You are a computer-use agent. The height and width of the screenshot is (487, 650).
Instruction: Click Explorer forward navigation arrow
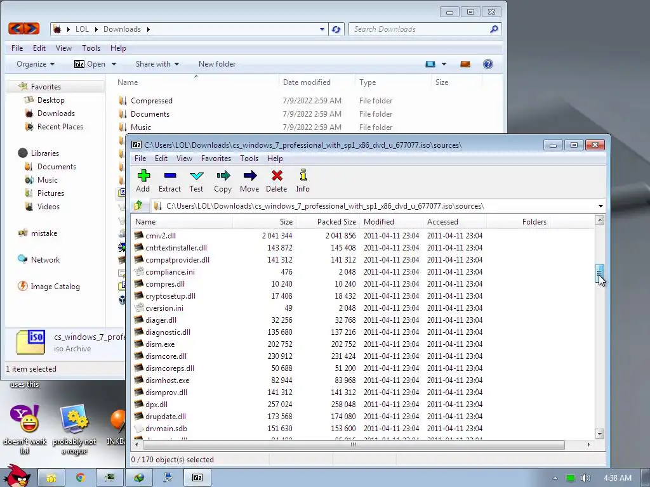pos(32,29)
